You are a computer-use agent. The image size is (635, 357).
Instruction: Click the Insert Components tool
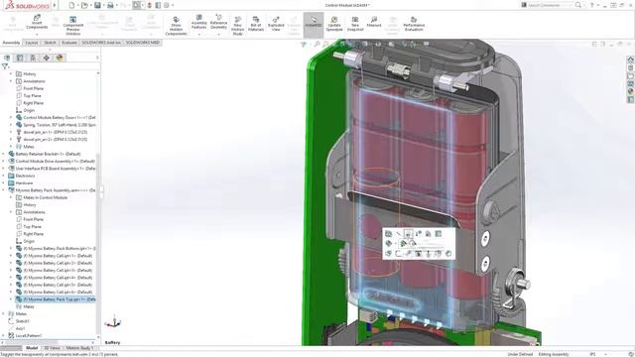(37, 22)
